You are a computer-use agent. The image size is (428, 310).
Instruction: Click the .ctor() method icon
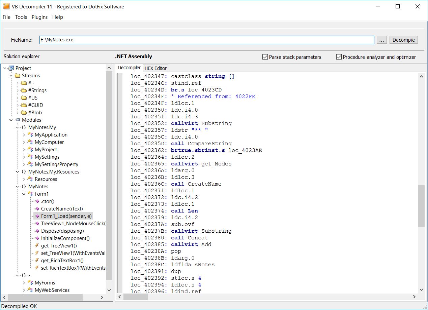tap(37, 201)
